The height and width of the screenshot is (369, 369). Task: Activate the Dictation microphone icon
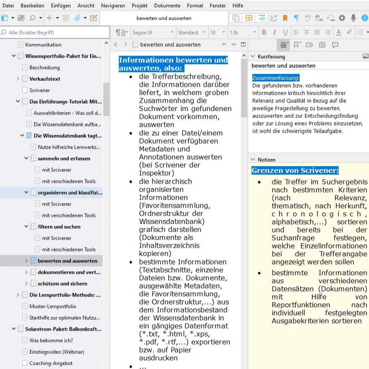(353, 18)
